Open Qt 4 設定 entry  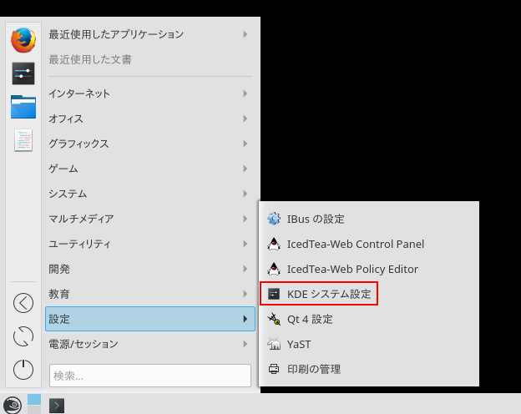(369, 319)
